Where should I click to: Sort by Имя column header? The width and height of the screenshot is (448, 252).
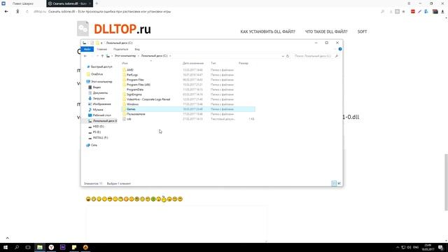[x=125, y=63]
